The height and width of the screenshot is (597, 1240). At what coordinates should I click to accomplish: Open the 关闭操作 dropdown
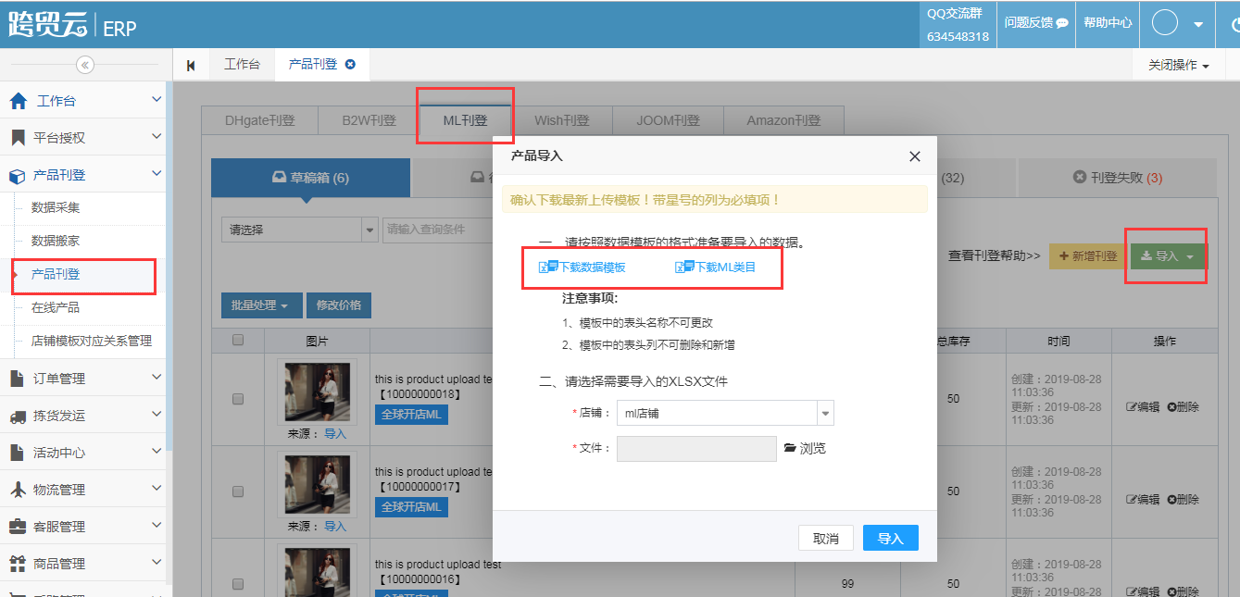coord(1179,65)
